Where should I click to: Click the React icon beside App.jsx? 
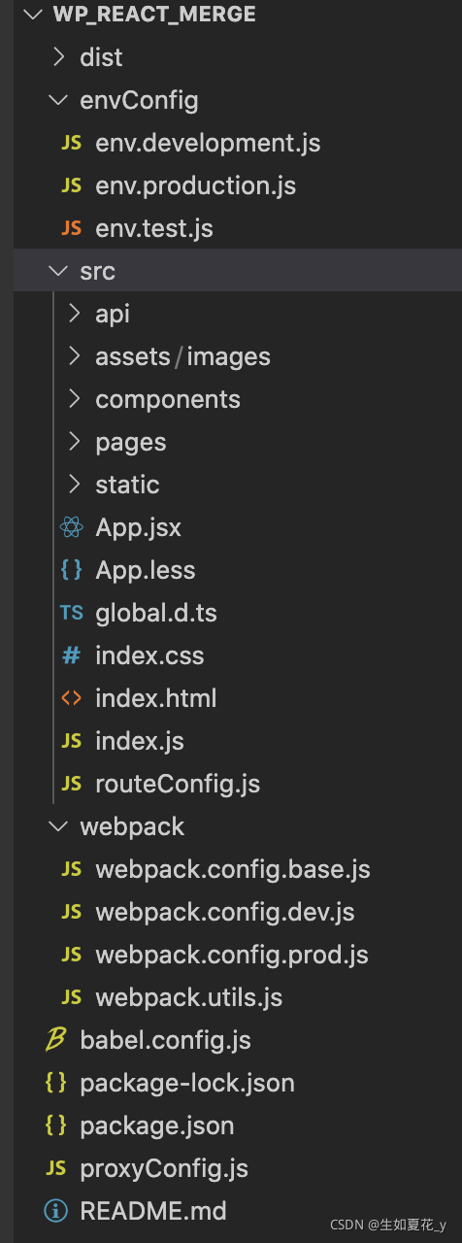click(71, 527)
